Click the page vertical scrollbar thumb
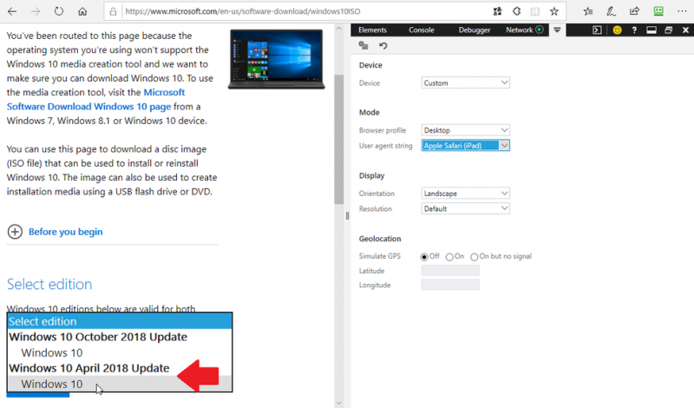This screenshot has height=408, width=694. [339, 140]
